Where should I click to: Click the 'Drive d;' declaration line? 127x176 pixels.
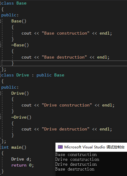21,159
